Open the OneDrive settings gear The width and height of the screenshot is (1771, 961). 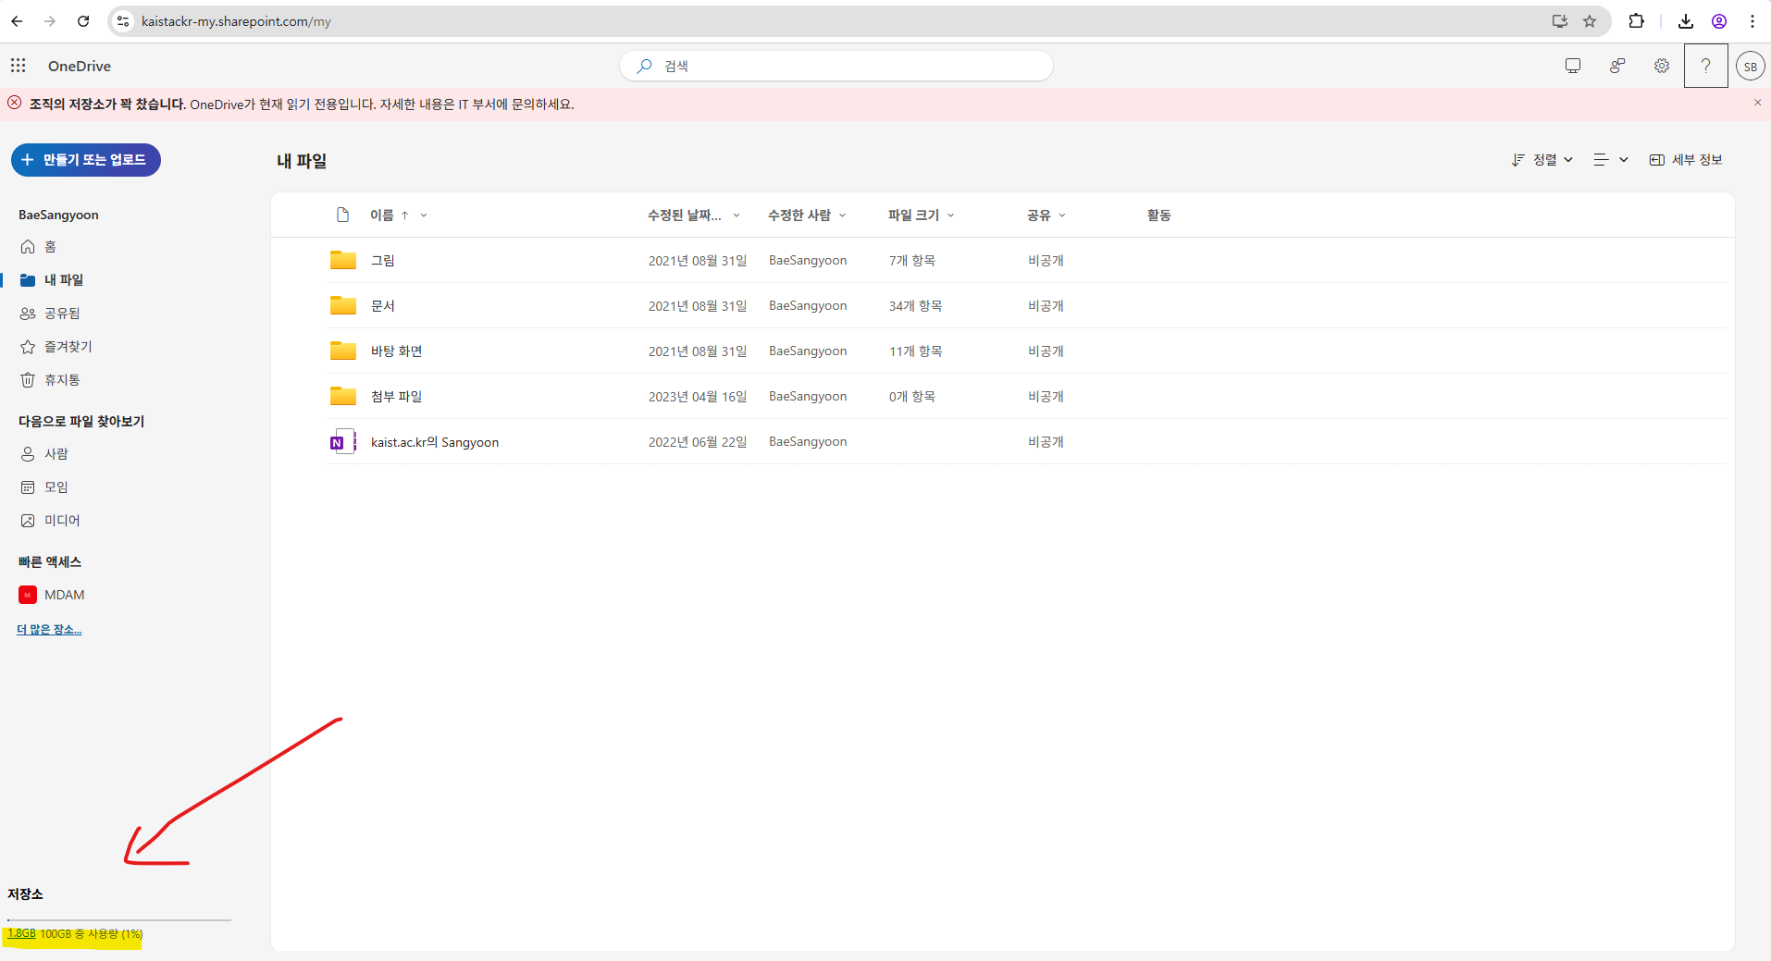pos(1662,66)
